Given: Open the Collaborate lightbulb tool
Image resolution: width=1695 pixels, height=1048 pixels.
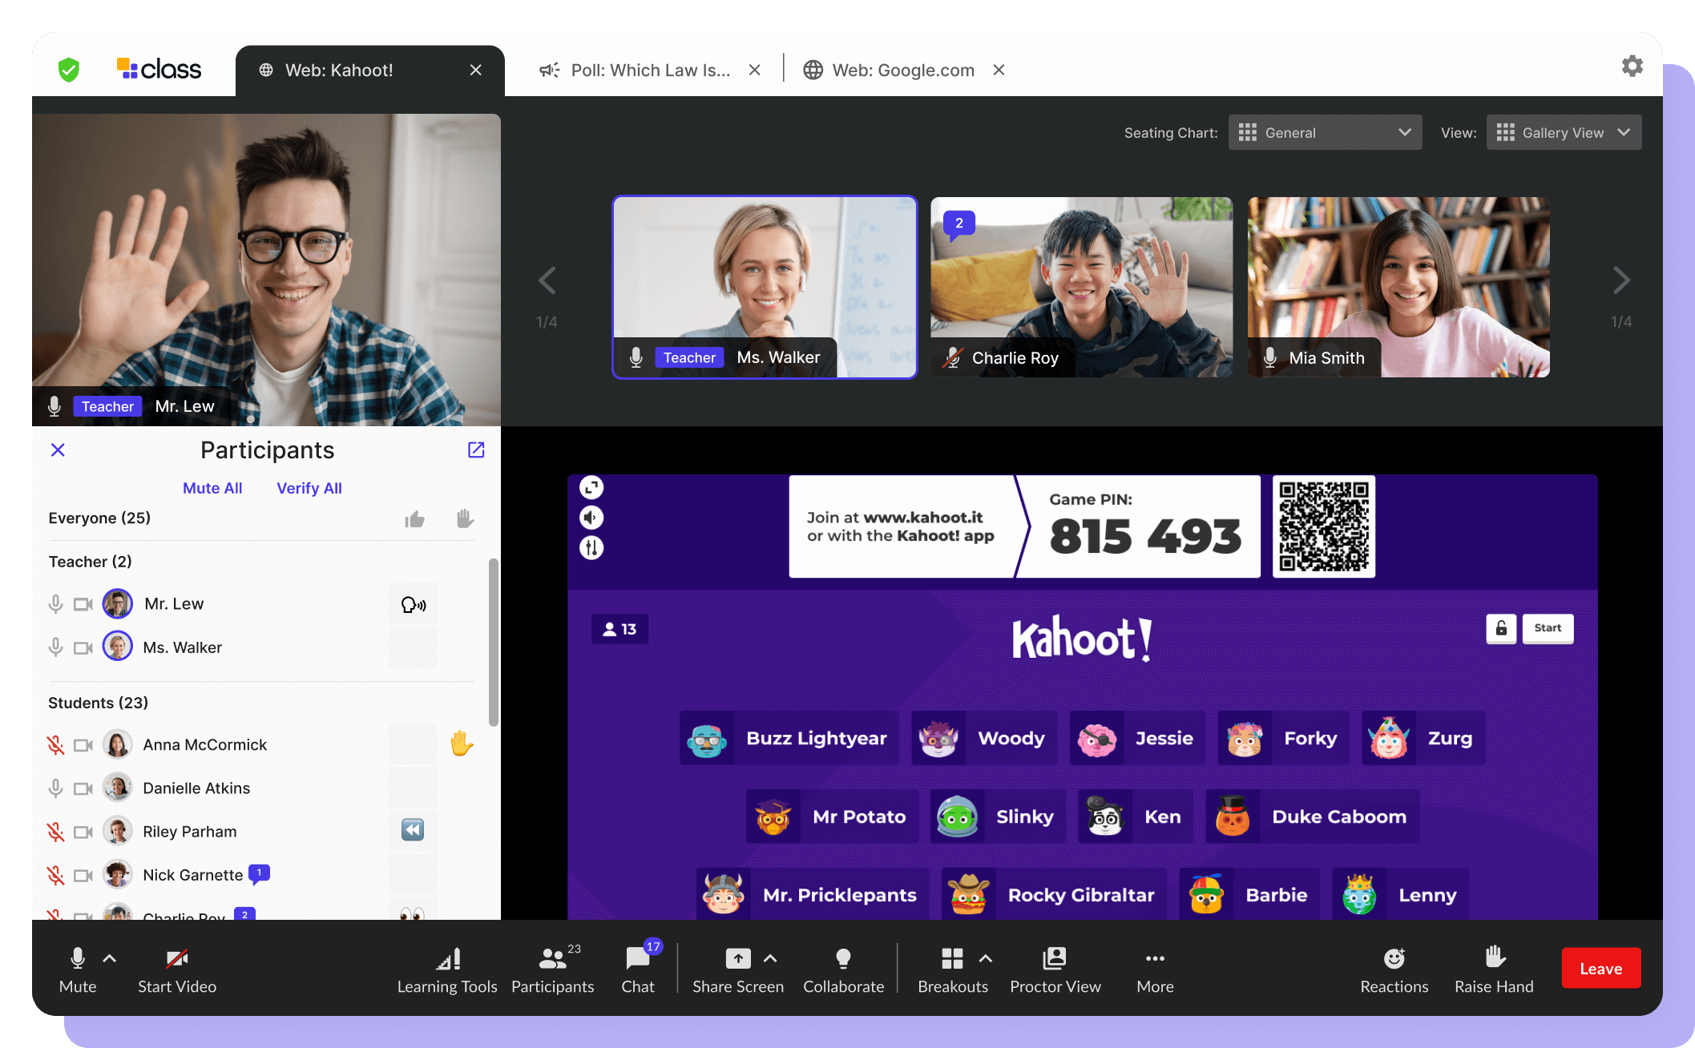Looking at the screenshot, I should [843, 969].
